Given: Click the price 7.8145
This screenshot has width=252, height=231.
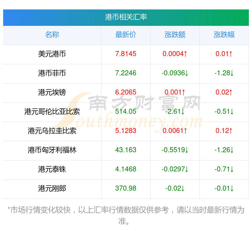Looking at the screenshot, I should 126,54.
